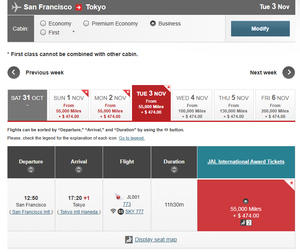Viewport: 300px width, 252px height.
Task: Open the THU 5 NOV date tab
Action: [x=233, y=105]
